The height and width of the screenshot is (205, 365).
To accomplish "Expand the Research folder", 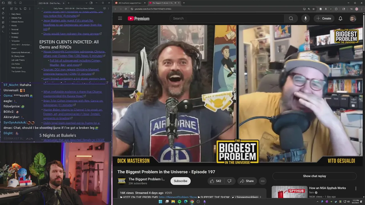I will pos(15,33).
